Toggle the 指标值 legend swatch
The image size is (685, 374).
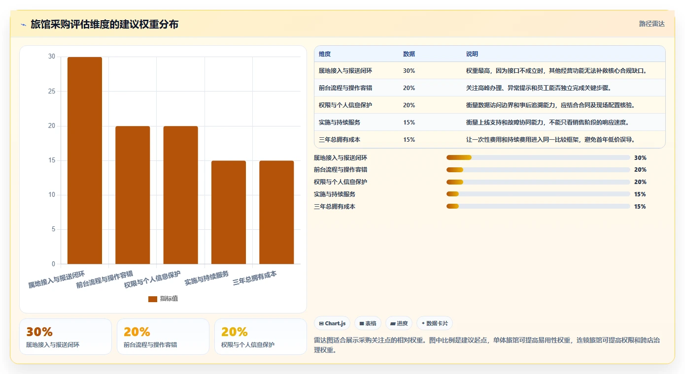[x=153, y=299]
